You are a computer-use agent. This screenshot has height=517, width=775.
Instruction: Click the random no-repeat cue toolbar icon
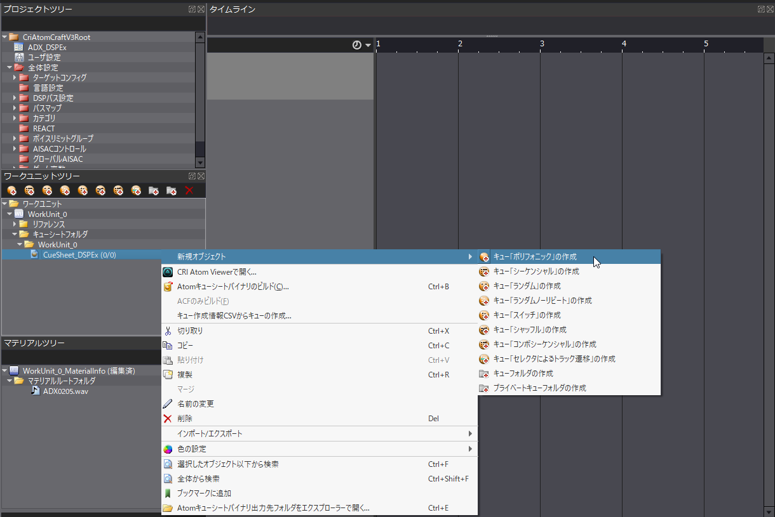(65, 190)
